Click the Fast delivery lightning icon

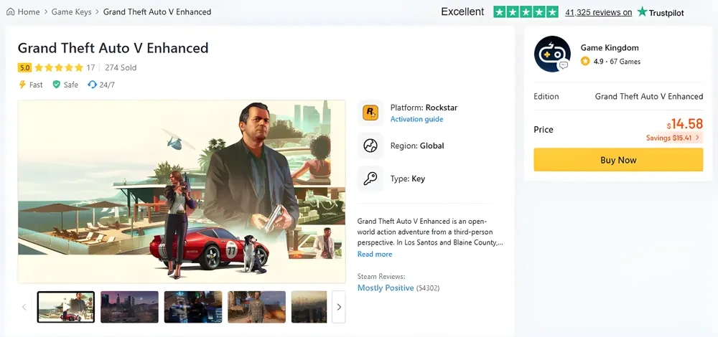(x=22, y=85)
